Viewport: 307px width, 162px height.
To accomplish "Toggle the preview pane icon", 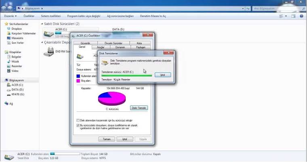I will point(293,16).
